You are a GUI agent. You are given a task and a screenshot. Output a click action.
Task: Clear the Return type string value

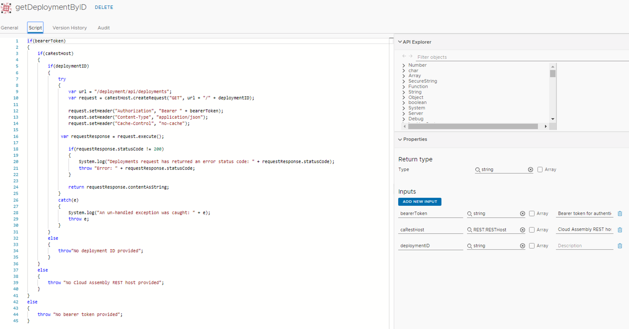coord(530,170)
